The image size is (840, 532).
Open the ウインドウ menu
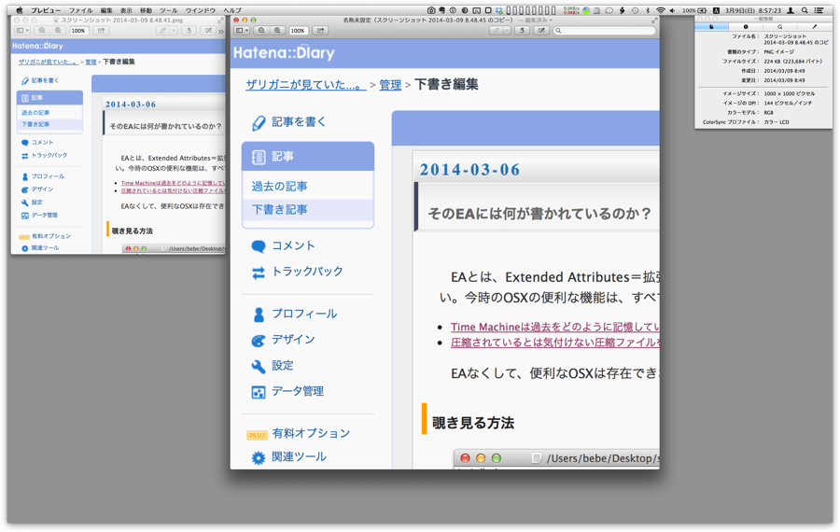(201, 10)
